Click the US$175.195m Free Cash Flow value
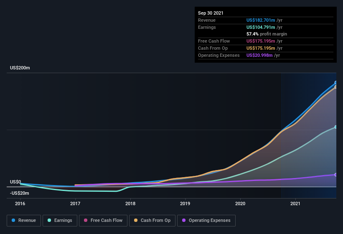 pos(261,41)
